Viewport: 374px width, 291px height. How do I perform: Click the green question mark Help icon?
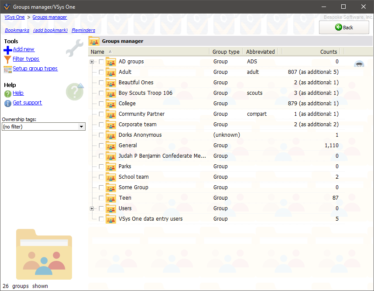7,94
